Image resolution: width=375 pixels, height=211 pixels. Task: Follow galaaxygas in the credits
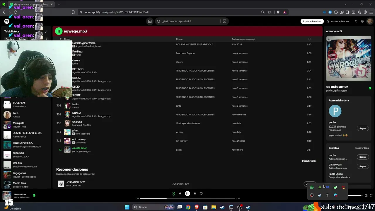(363, 166)
